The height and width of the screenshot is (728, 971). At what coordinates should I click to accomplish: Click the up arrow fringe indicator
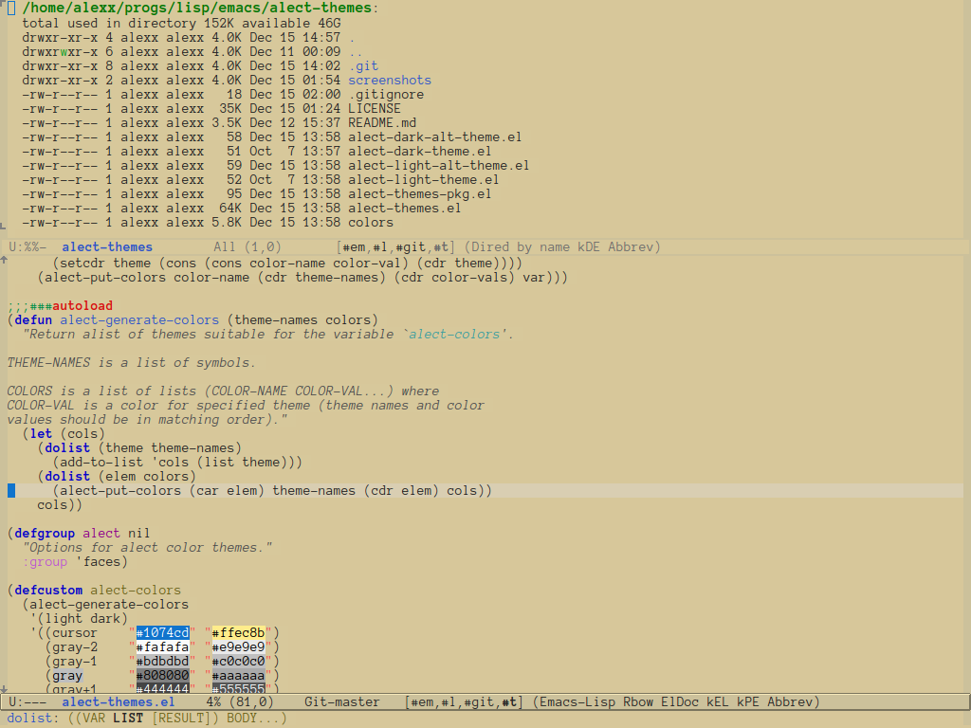coord(4,261)
